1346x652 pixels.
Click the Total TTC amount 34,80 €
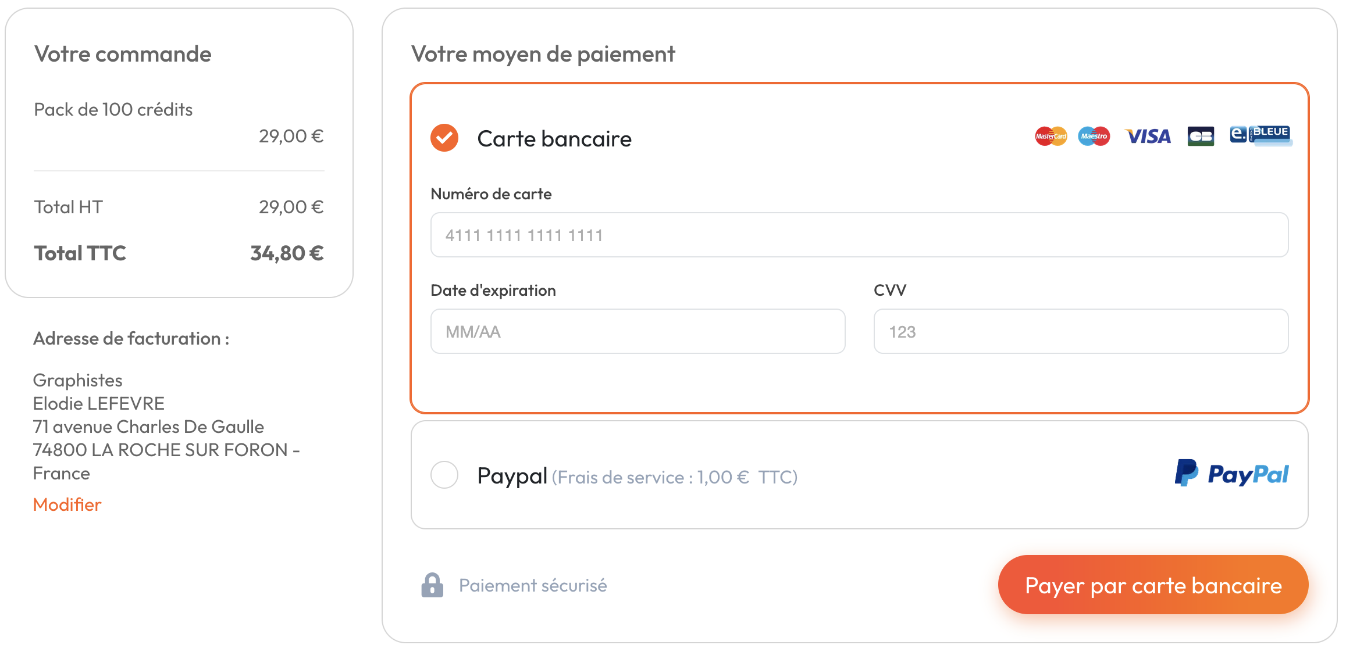point(287,253)
